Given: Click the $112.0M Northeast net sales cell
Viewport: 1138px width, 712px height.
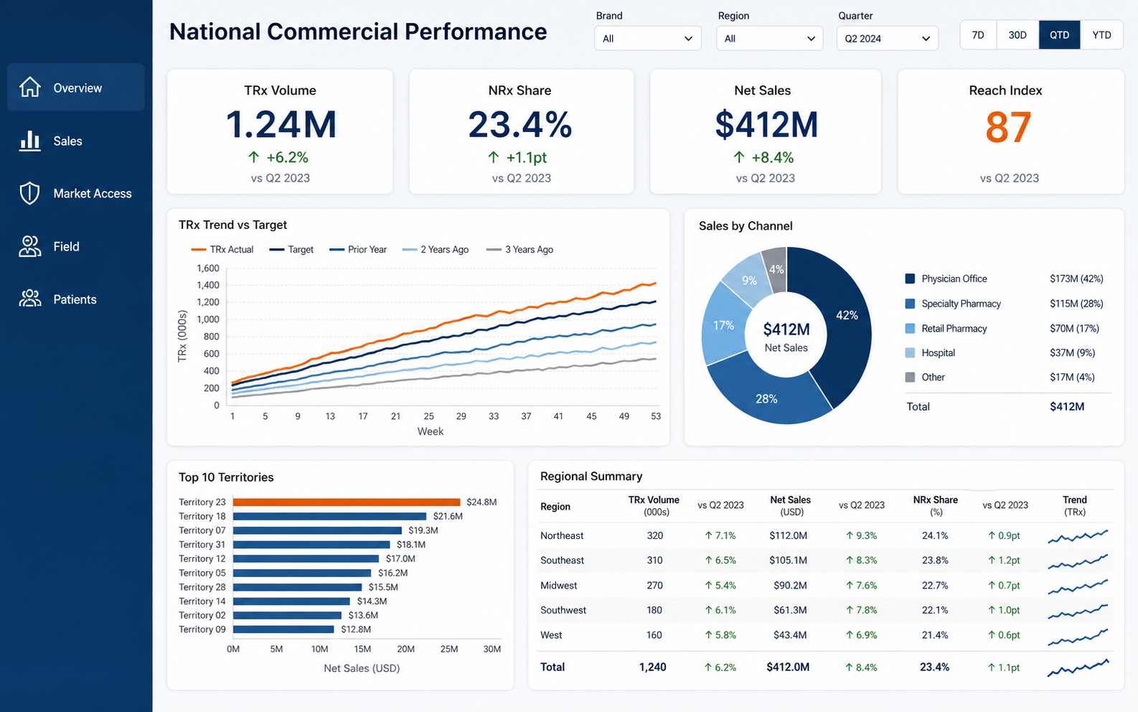Looking at the screenshot, I should click(789, 535).
